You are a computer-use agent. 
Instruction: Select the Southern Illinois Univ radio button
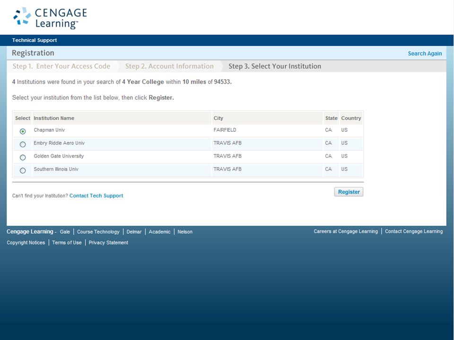tap(23, 170)
